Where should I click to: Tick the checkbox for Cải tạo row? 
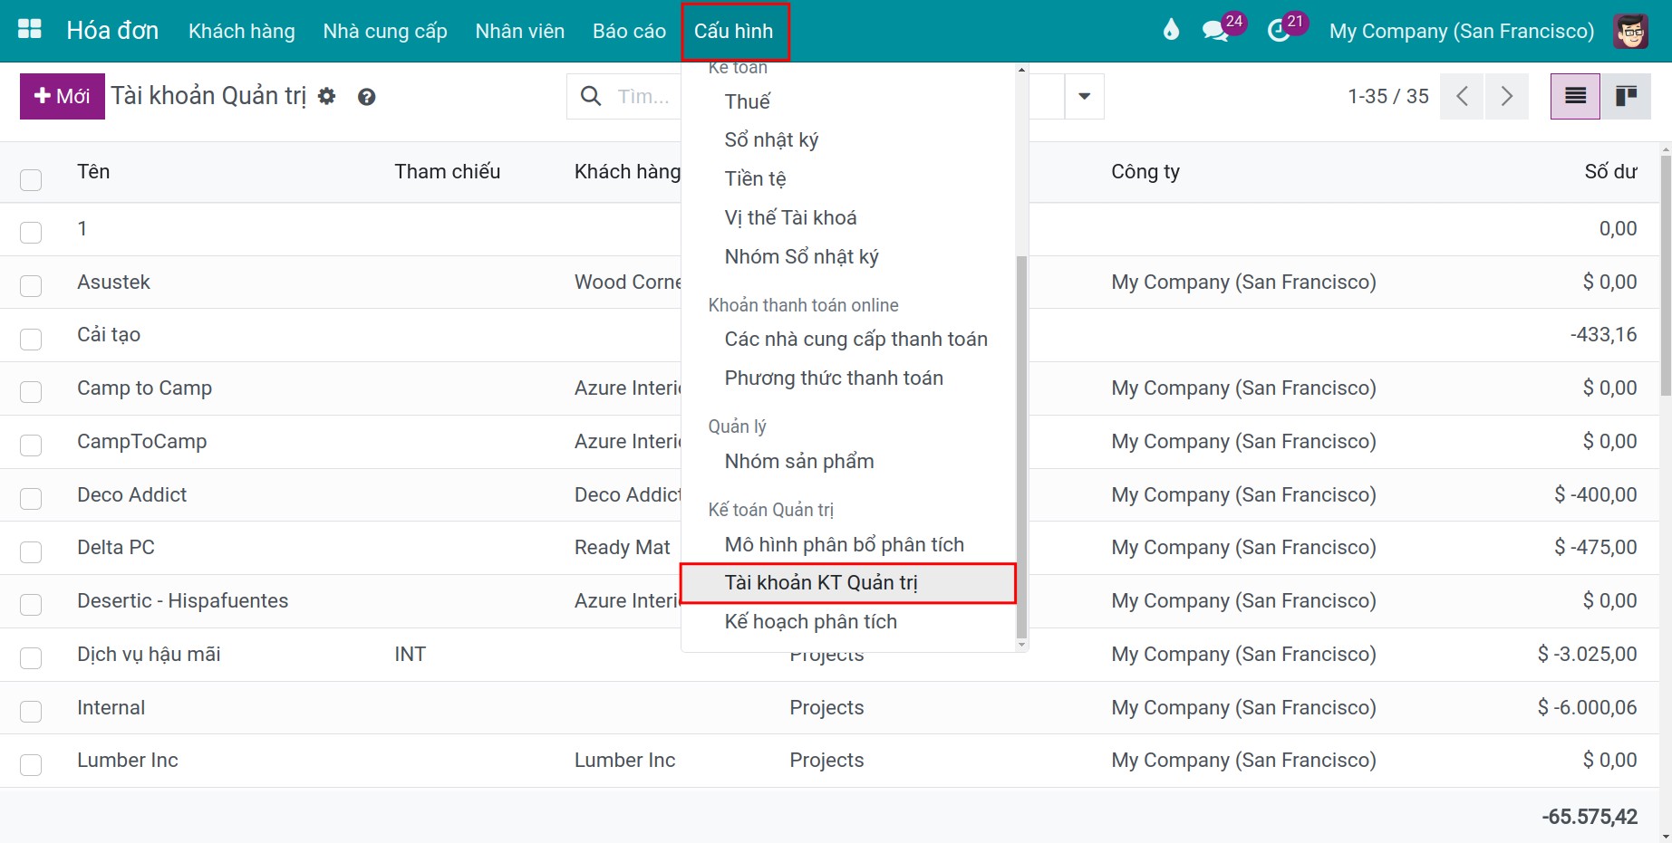(x=31, y=339)
